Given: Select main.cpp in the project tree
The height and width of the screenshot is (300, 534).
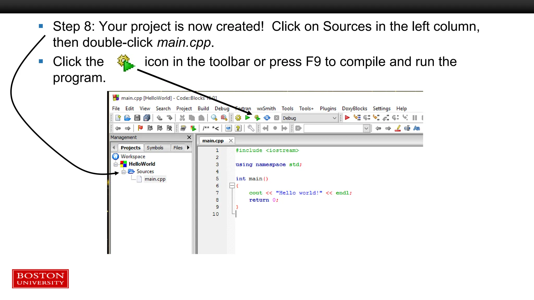Looking at the screenshot, I should tap(155, 179).
